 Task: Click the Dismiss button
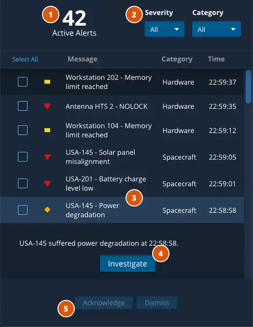click(157, 303)
